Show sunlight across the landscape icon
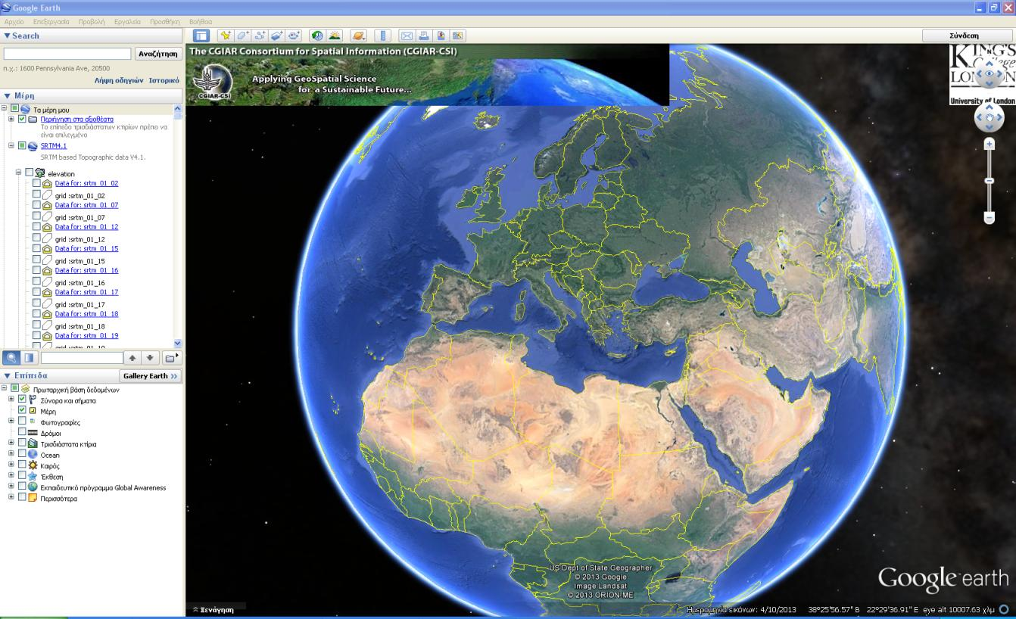Image resolution: width=1016 pixels, height=619 pixels. tap(334, 36)
